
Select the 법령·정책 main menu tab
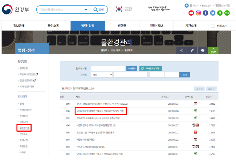[88, 26]
